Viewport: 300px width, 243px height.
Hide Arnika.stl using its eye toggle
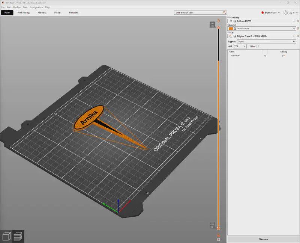(x=265, y=55)
